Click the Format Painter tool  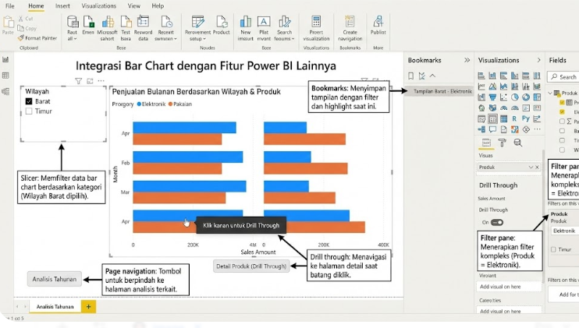39,37
